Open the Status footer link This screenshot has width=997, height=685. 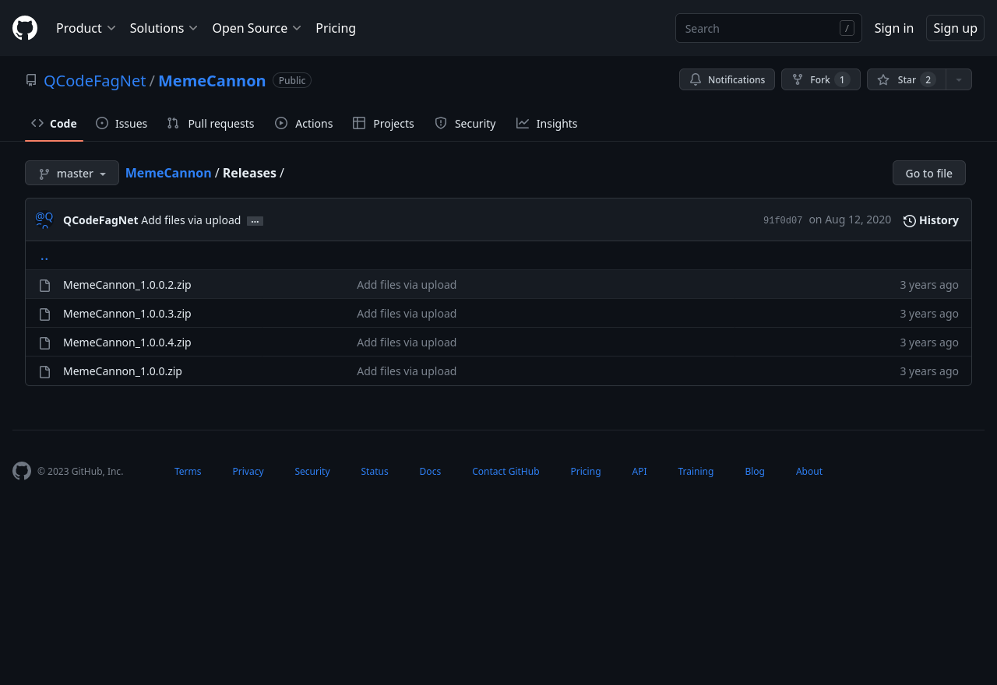click(375, 471)
